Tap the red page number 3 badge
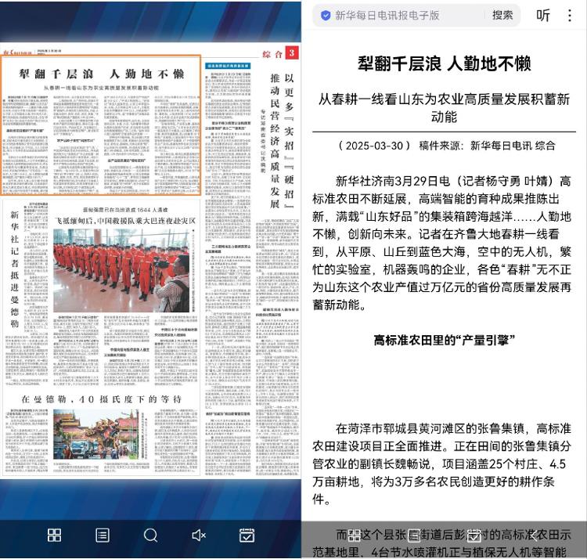The height and width of the screenshot is (559, 587). tap(290, 53)
